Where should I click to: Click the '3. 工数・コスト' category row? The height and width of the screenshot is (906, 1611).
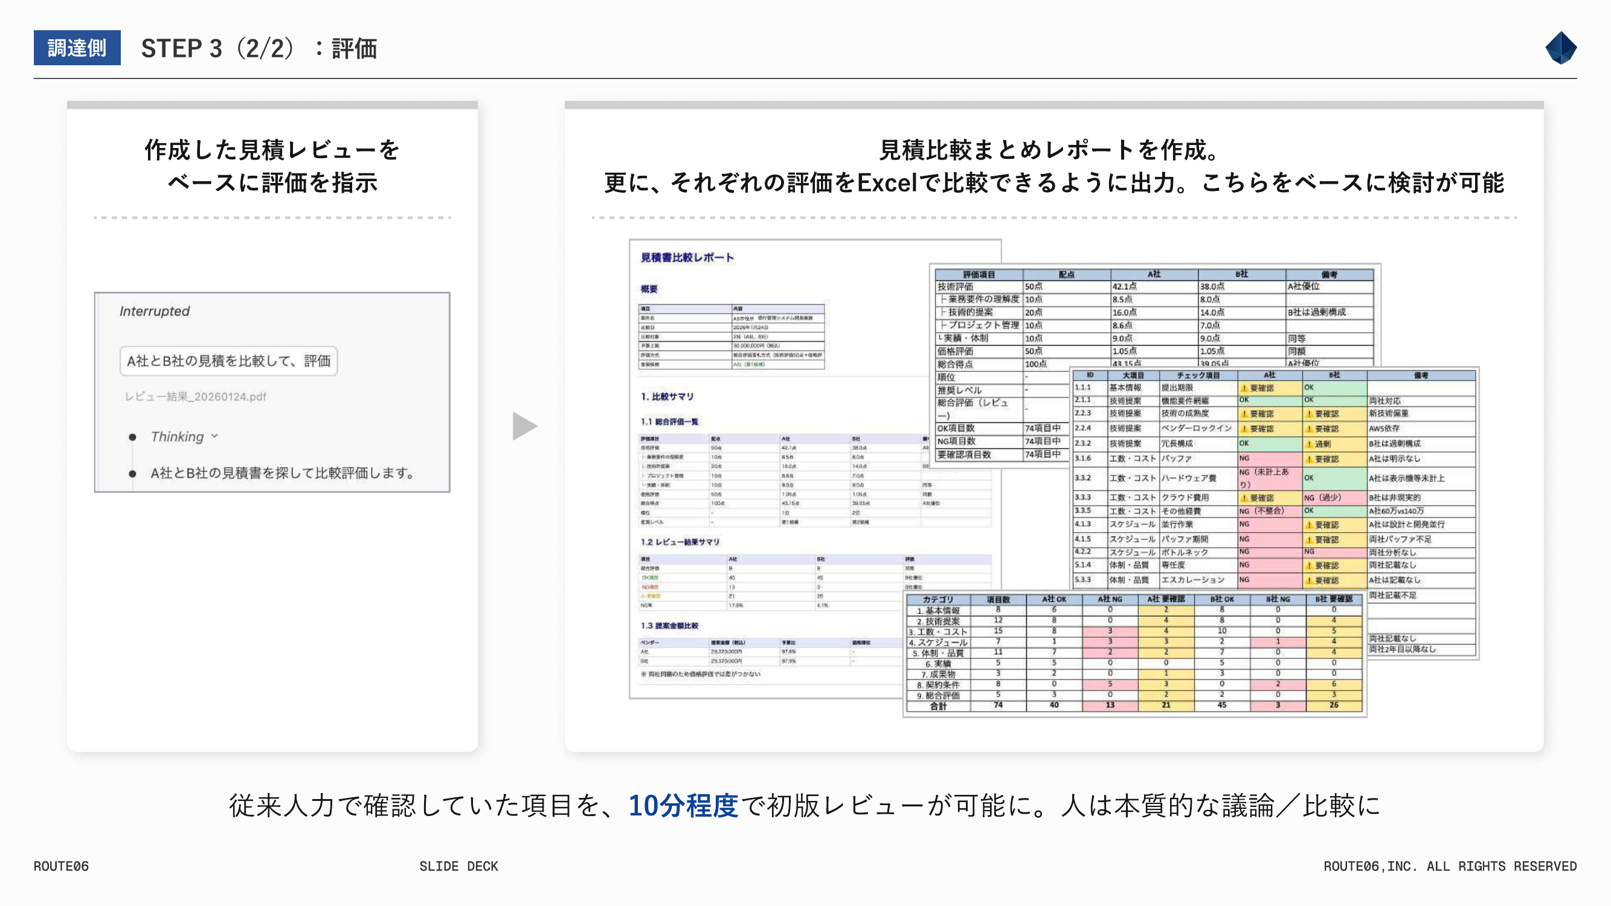(x=937, y=632)
